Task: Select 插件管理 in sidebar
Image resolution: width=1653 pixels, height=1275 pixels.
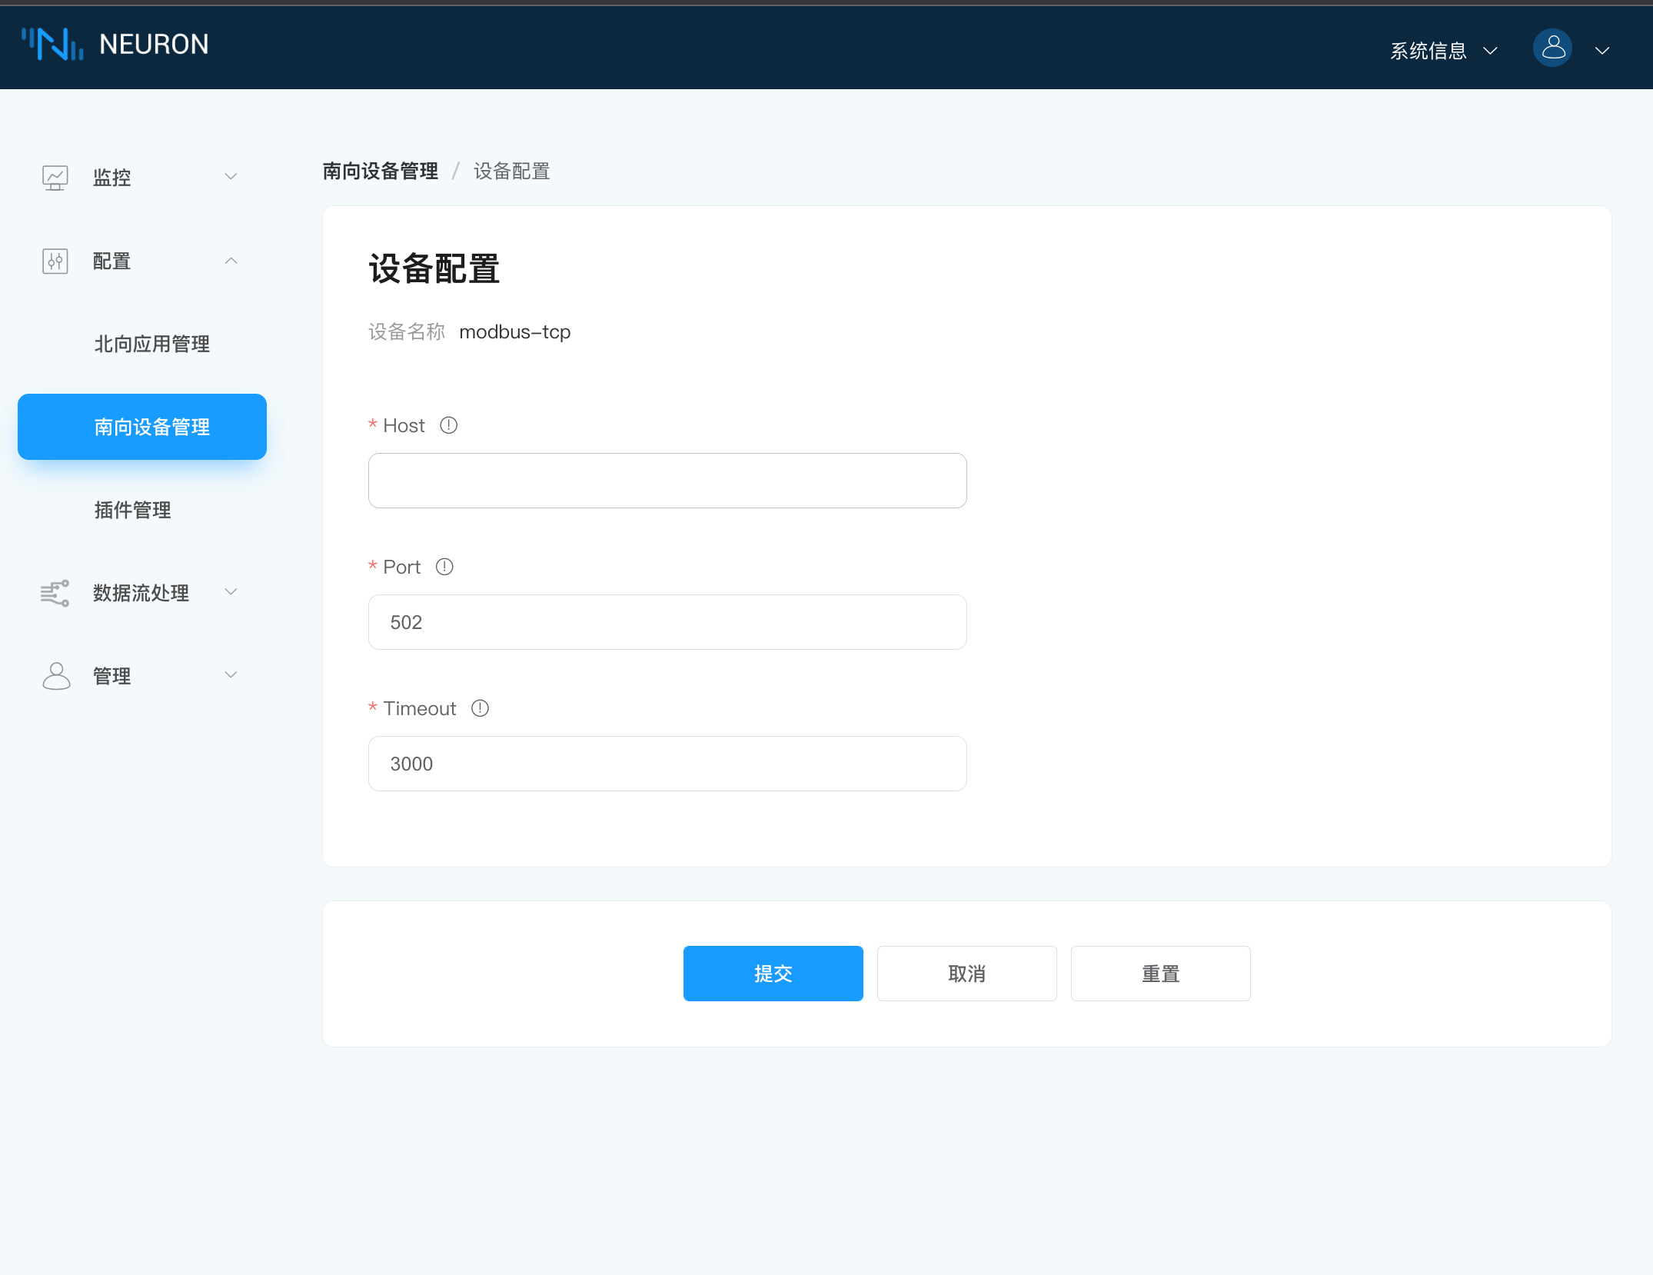Action: [x=132, y=510]
